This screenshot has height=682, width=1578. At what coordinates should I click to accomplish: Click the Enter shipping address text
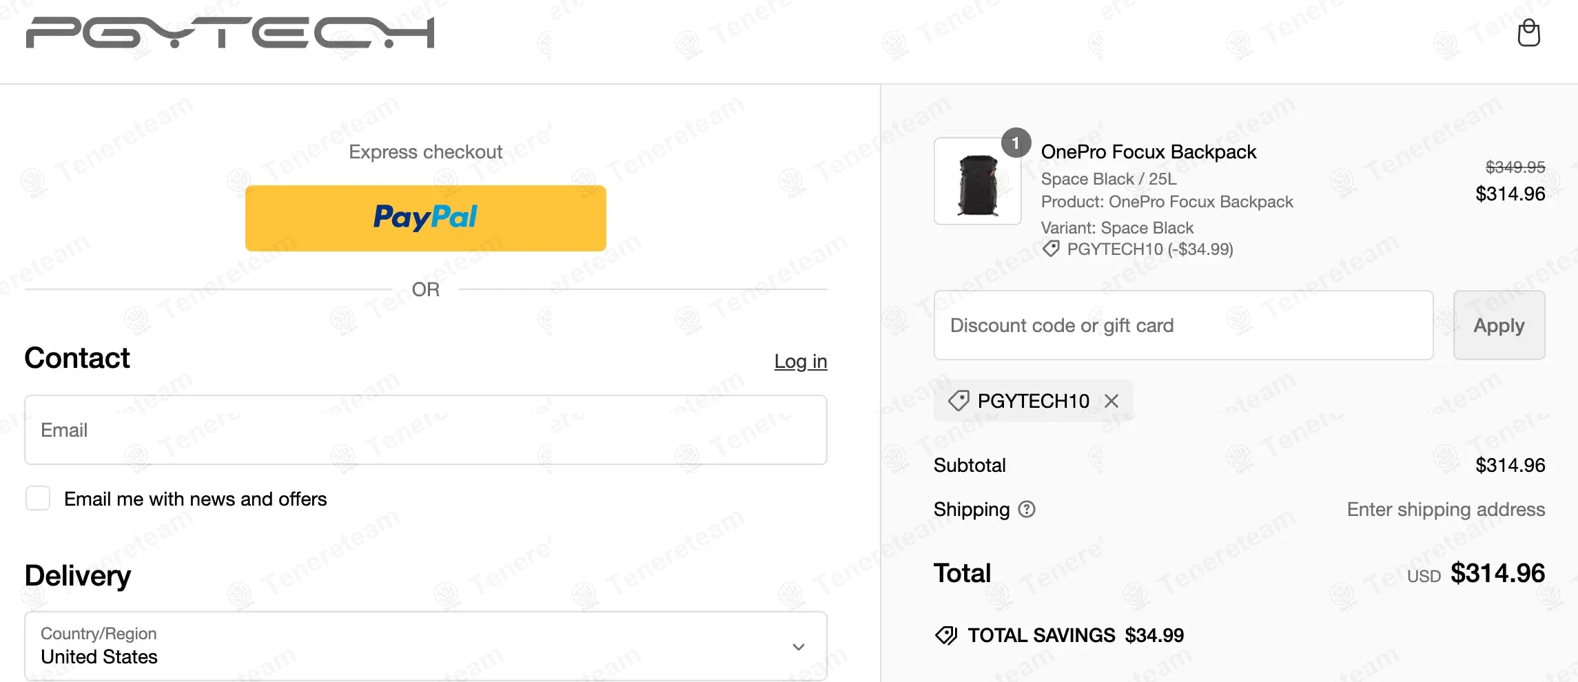tap(1445, 509)
